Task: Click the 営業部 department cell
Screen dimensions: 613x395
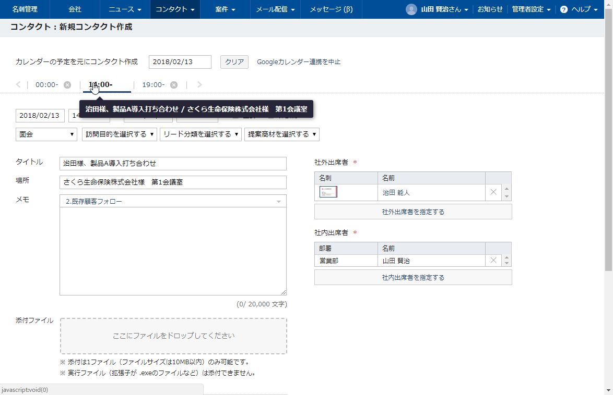Action: (346, 261)
